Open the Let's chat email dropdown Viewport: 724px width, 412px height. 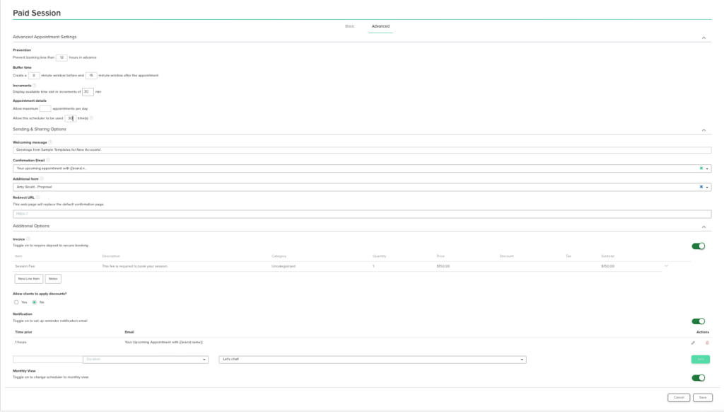point(373,360)
